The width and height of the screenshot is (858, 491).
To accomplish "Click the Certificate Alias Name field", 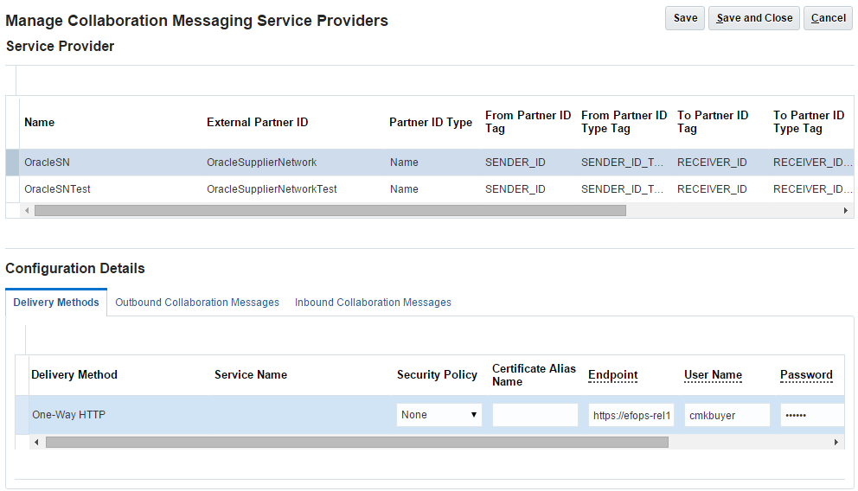I will (535, 415).
